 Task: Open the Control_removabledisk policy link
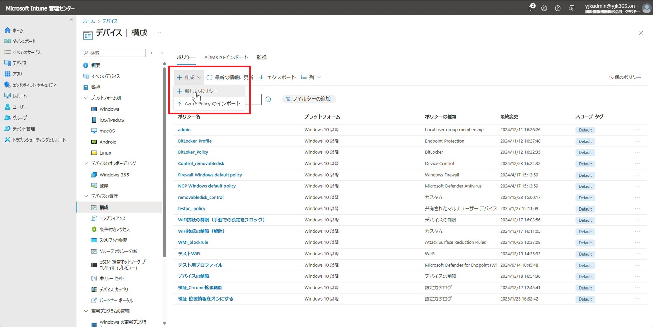[201, 163]
